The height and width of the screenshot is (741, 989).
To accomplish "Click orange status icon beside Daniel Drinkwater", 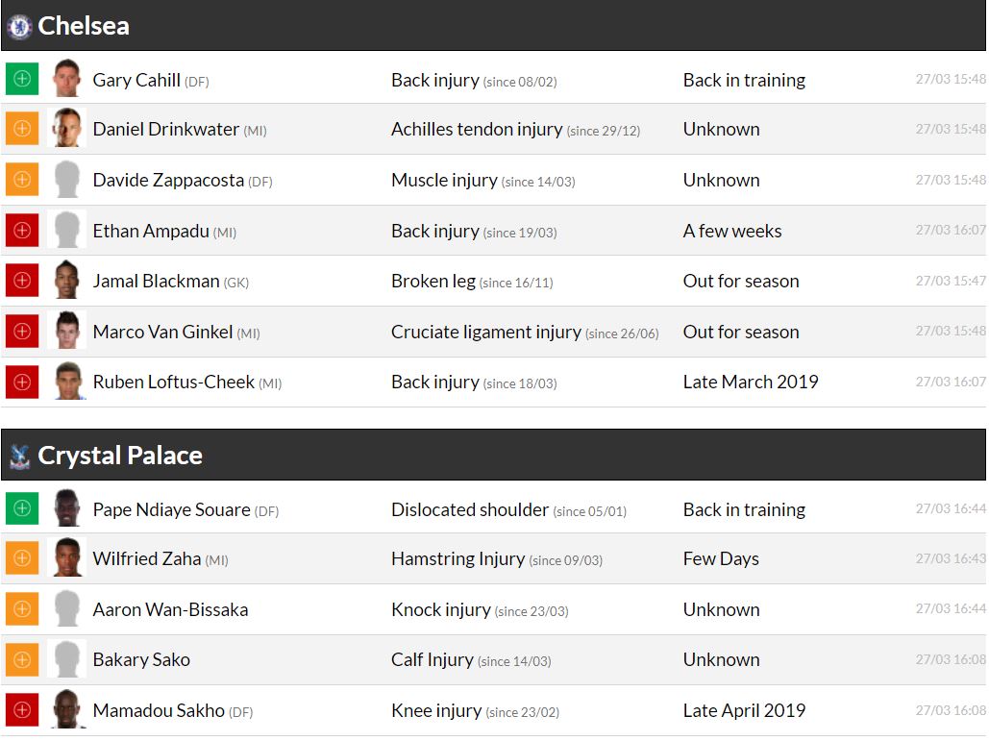I will [x=22, y=129].
